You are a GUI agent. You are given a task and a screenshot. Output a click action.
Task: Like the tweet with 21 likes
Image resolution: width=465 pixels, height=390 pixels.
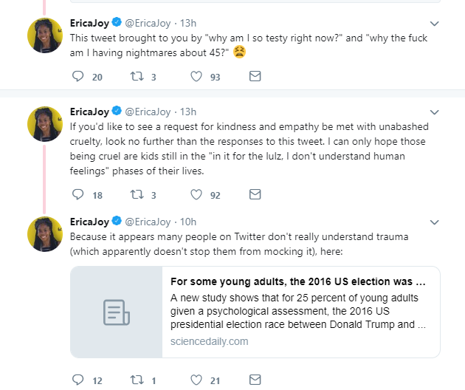point(196,380)
